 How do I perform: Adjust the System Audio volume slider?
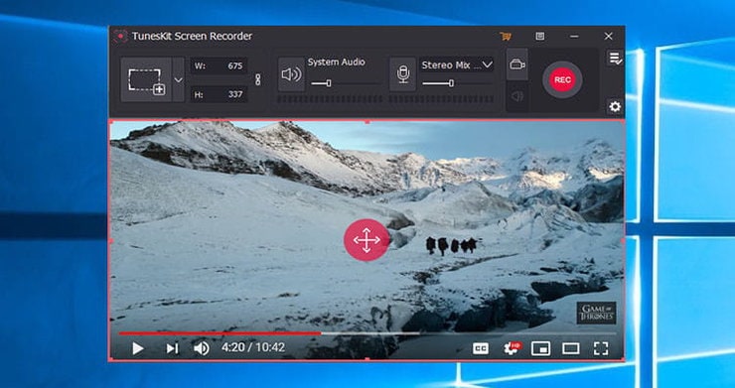(347, 83)
